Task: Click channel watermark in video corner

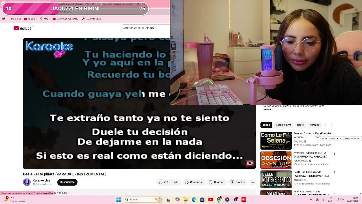Action: pyautogui.click(x=250, y=163)
